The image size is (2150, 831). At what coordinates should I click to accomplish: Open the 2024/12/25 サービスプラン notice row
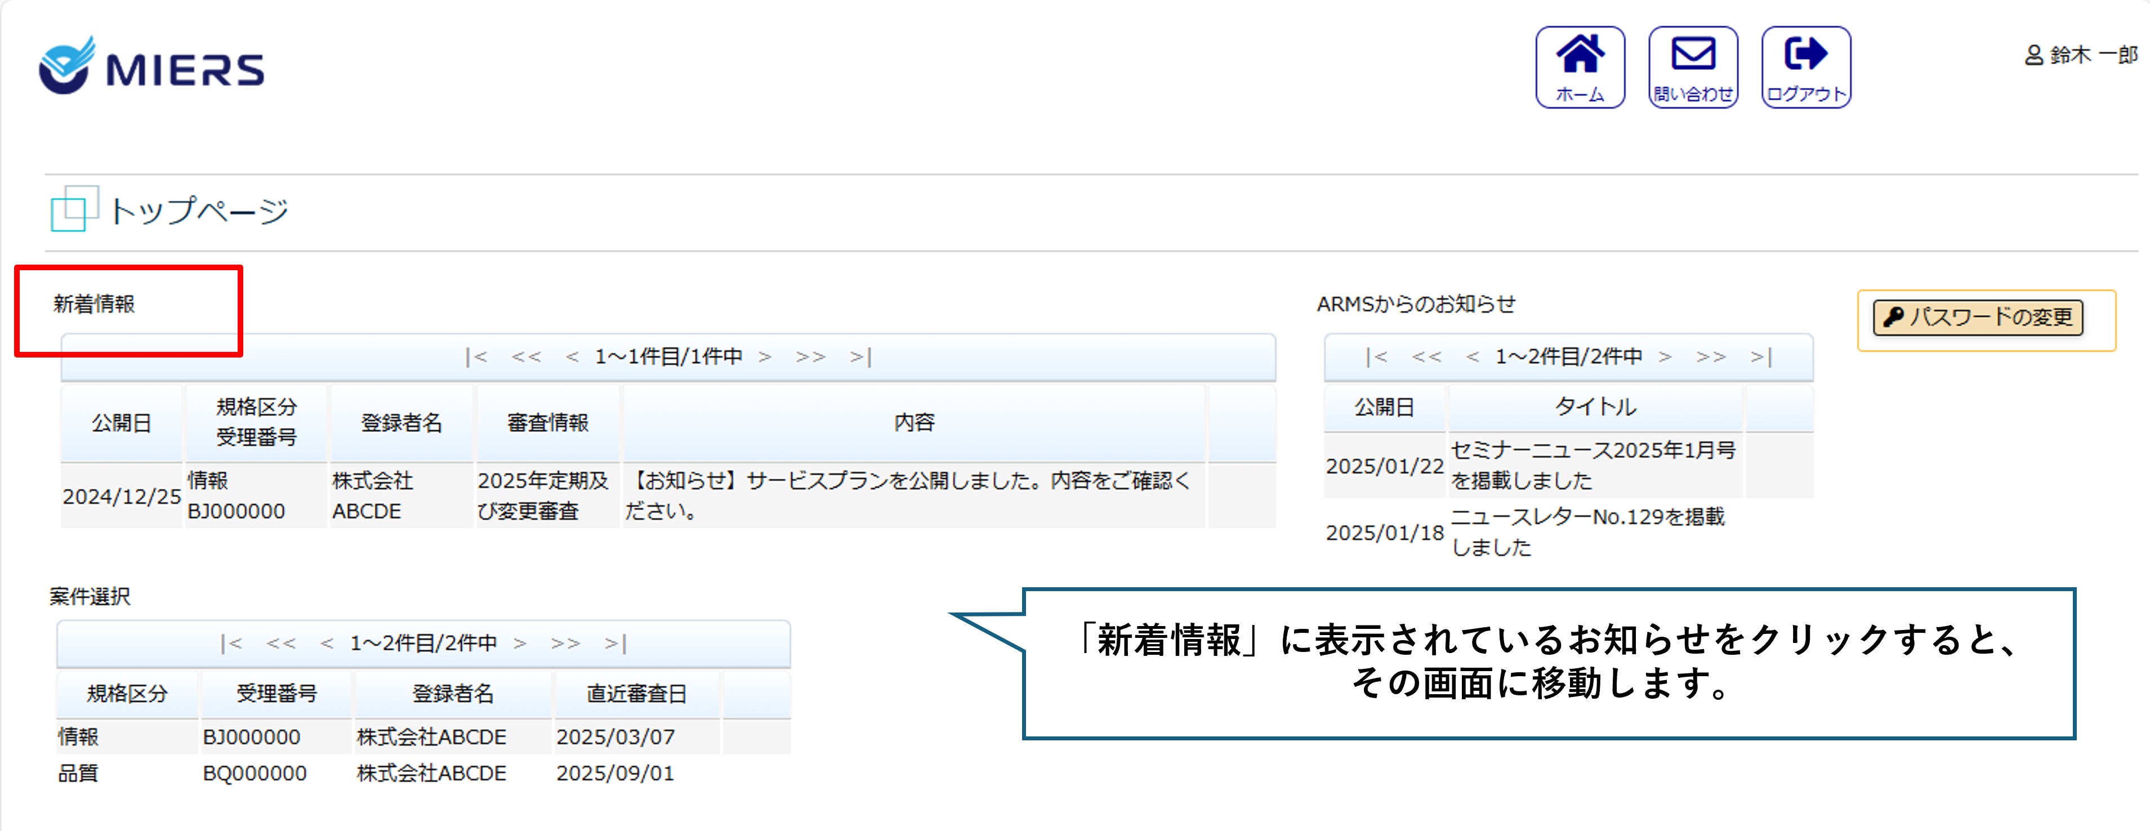(910, 495)
